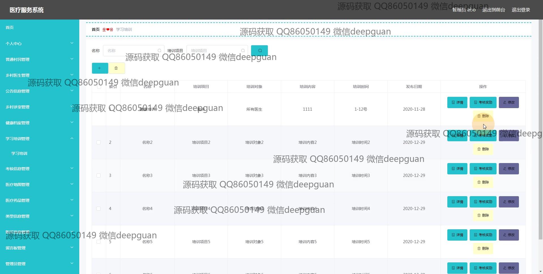Click the add new record plus button
Image resolution: width=543 pixels, height=274 pixels.
[100, 68]
